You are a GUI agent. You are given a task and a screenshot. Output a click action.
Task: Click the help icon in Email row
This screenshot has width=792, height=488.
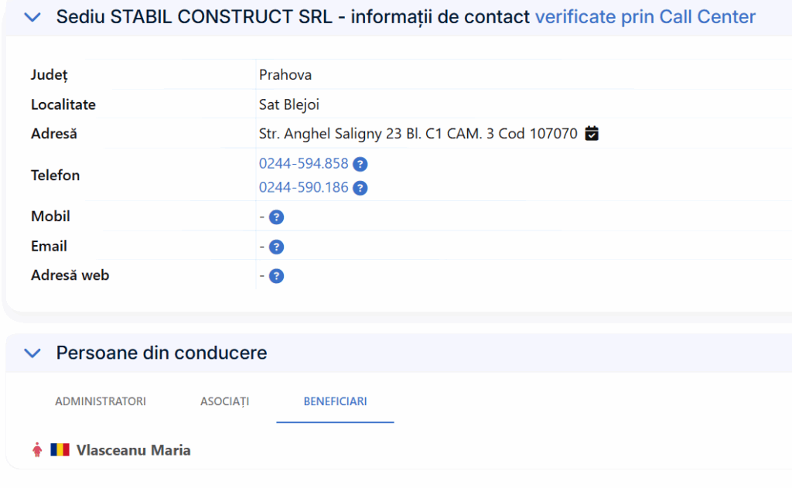(x=276, y=247)
